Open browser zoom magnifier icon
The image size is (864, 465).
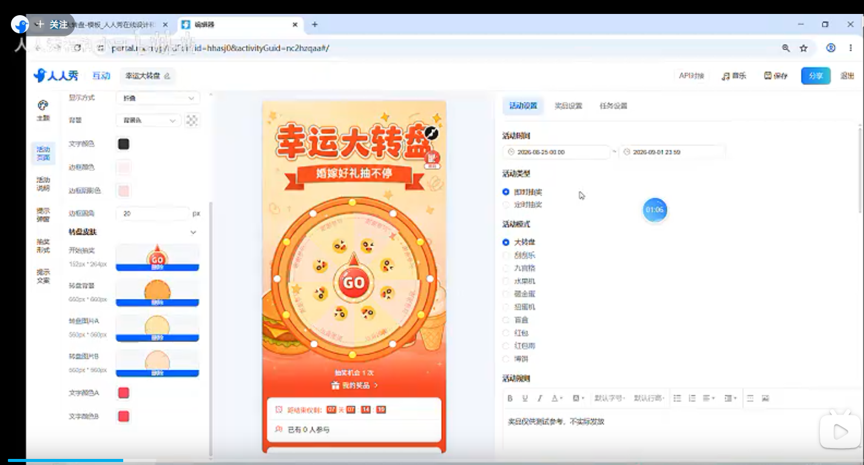pyautogui.click(x=786, y=48)
